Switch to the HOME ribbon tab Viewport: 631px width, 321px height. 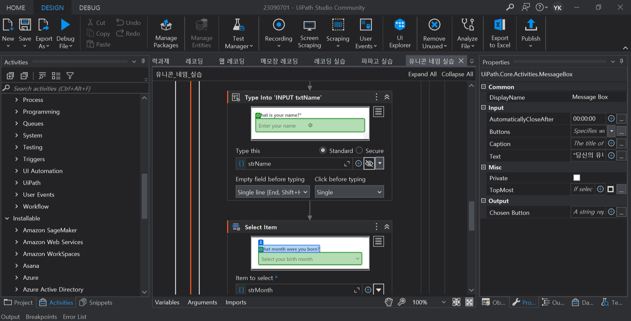[x=16, y=8]
